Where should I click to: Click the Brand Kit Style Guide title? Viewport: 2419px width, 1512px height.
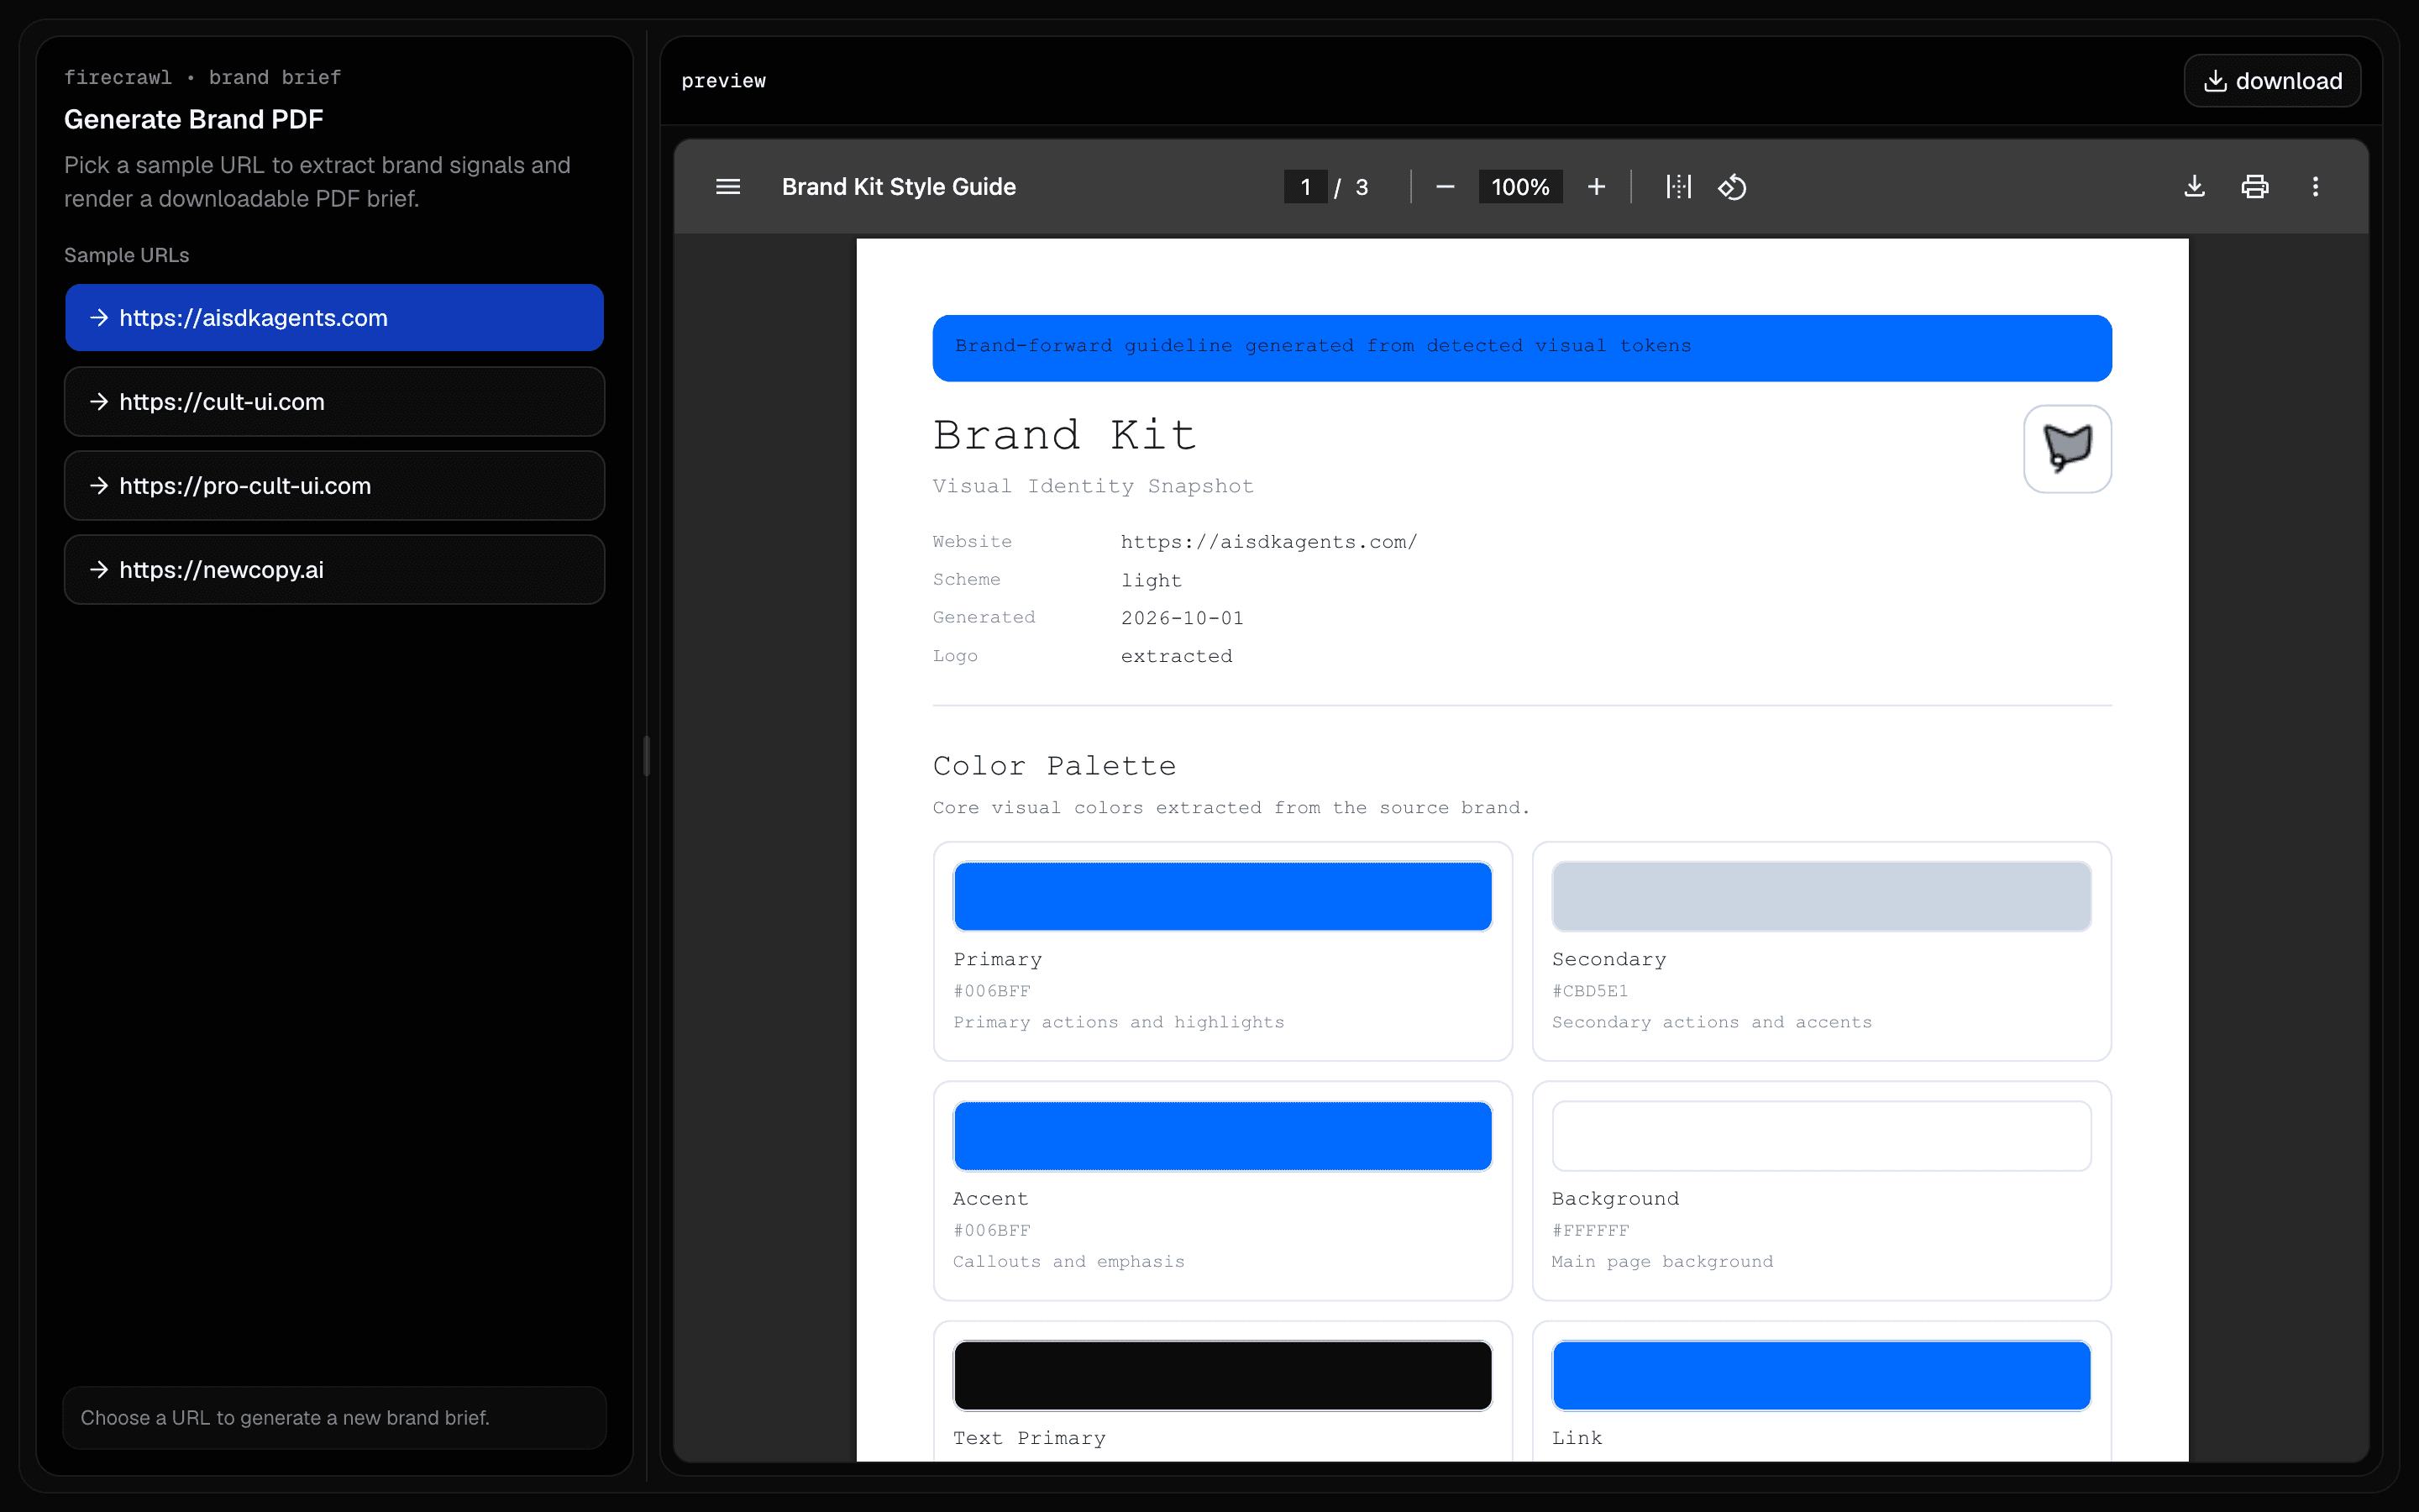[899, 187]
